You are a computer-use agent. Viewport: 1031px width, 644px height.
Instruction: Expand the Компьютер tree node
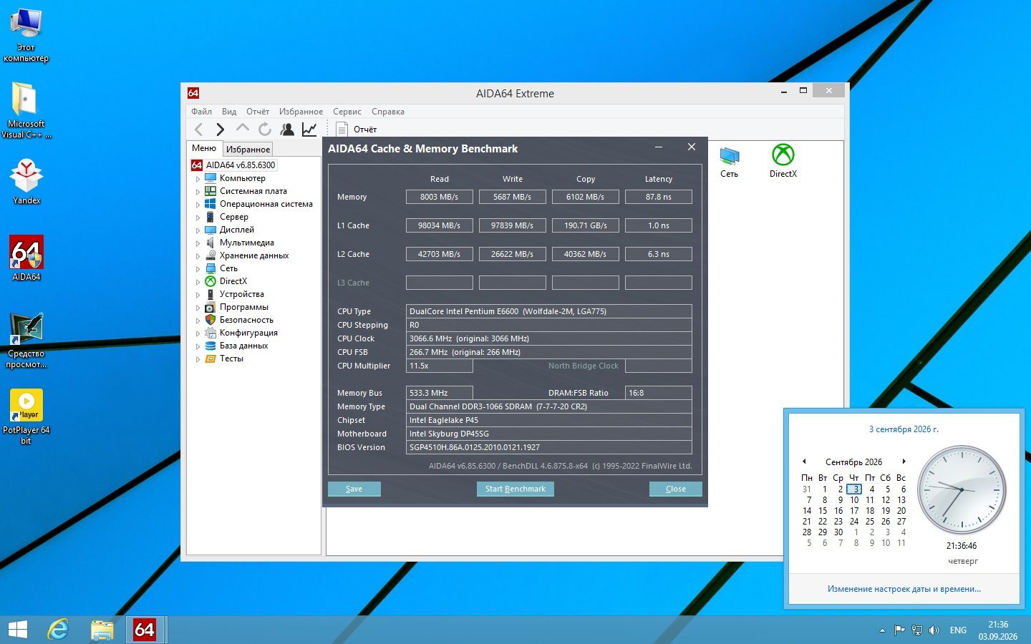[x=198, y=179]
